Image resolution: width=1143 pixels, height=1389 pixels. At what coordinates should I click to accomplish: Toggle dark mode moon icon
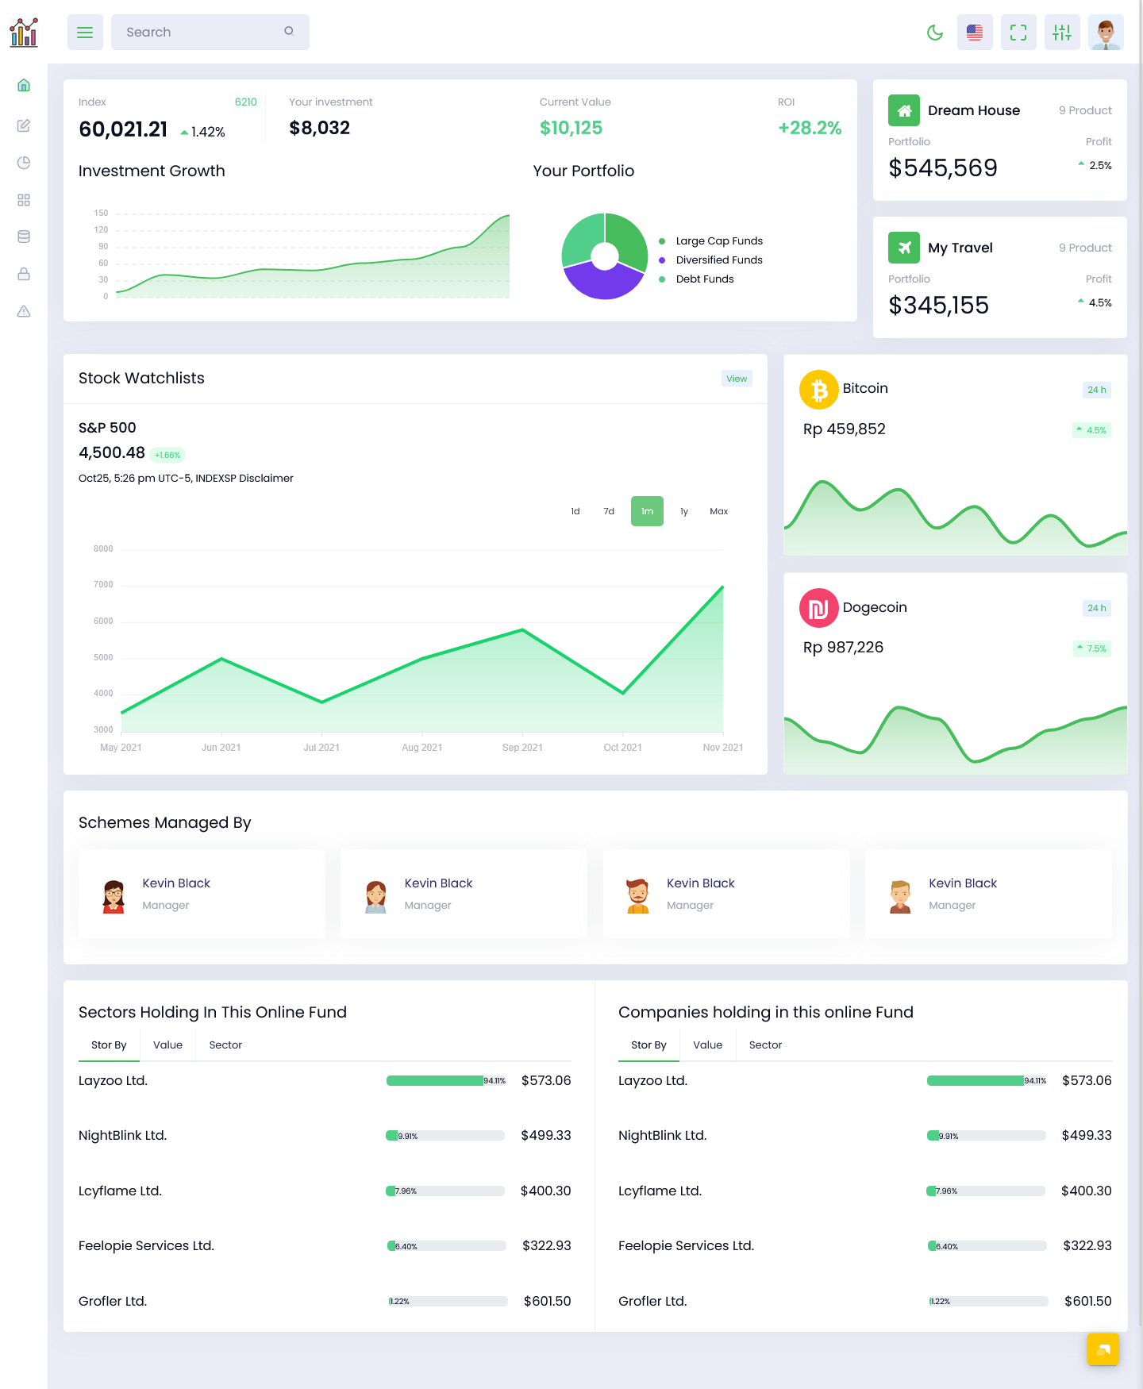[x=935, y=33]
